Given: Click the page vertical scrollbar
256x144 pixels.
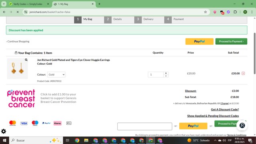Looking at the screenshot, I should point(254,53).
